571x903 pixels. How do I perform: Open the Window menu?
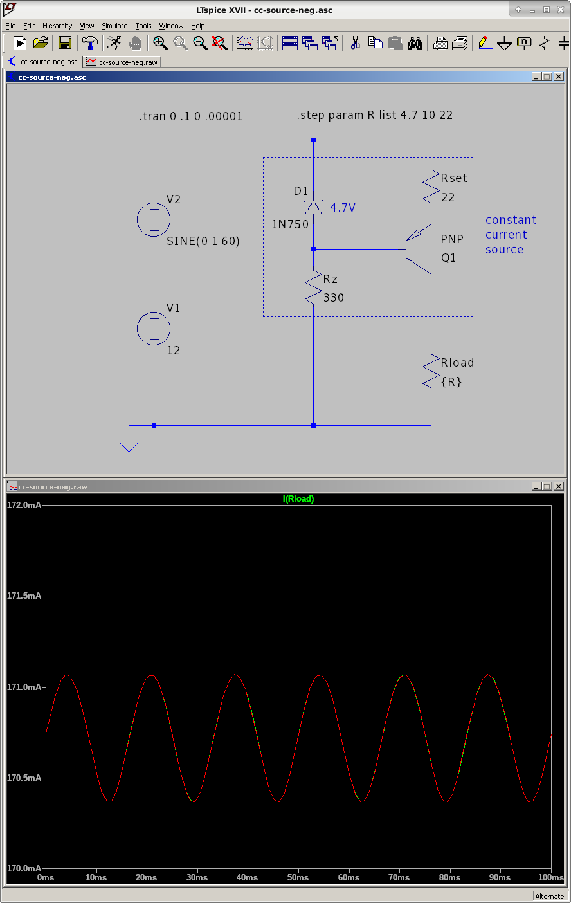171,26
